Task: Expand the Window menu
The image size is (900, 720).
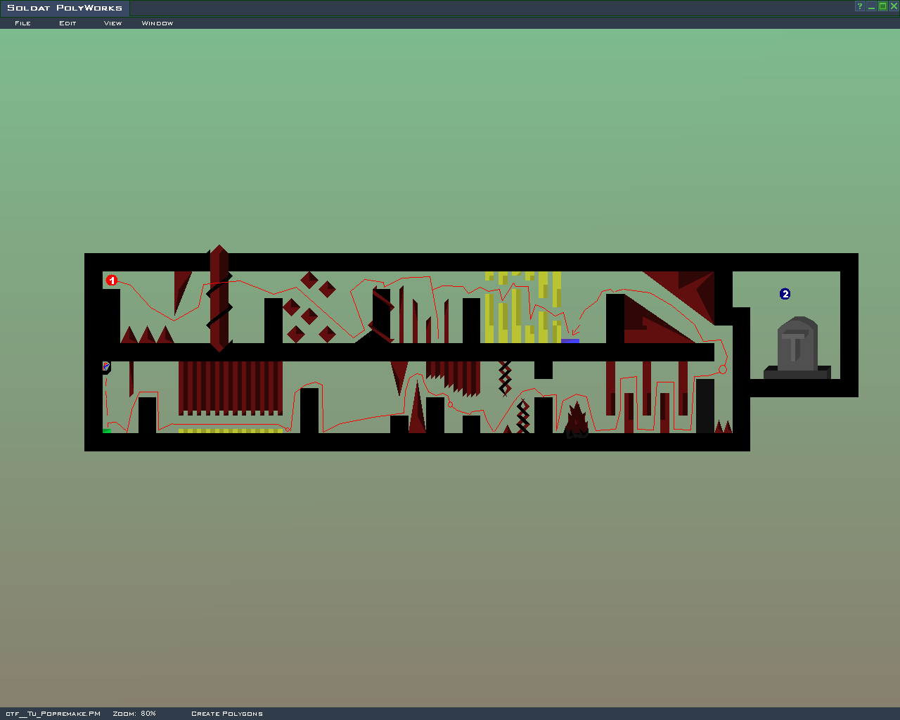Action: (x=157, y=23)
